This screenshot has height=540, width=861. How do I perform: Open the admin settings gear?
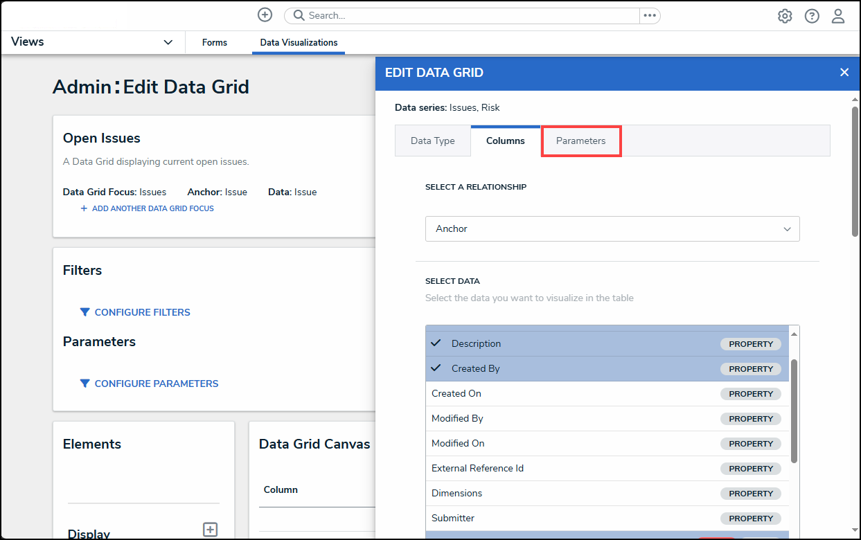(x=784, y=16)
